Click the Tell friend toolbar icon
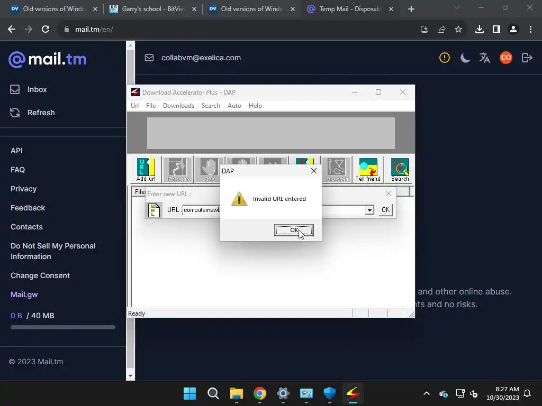This screenshot has width=542, height=406. pyautogui.click(x=368, y=170)
